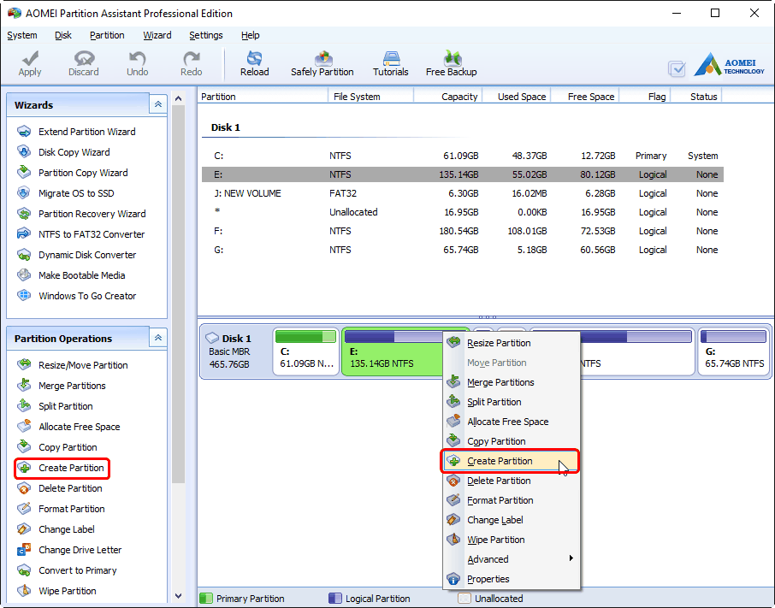This screenshot has width=775, height=608.
Task: Select C: block in disk map
Action: pyautogui.click(x=306, y=351)
